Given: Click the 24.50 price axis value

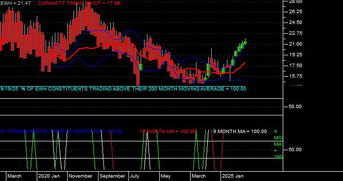Looking at the screenshot, I should click(x=295, y=23).
